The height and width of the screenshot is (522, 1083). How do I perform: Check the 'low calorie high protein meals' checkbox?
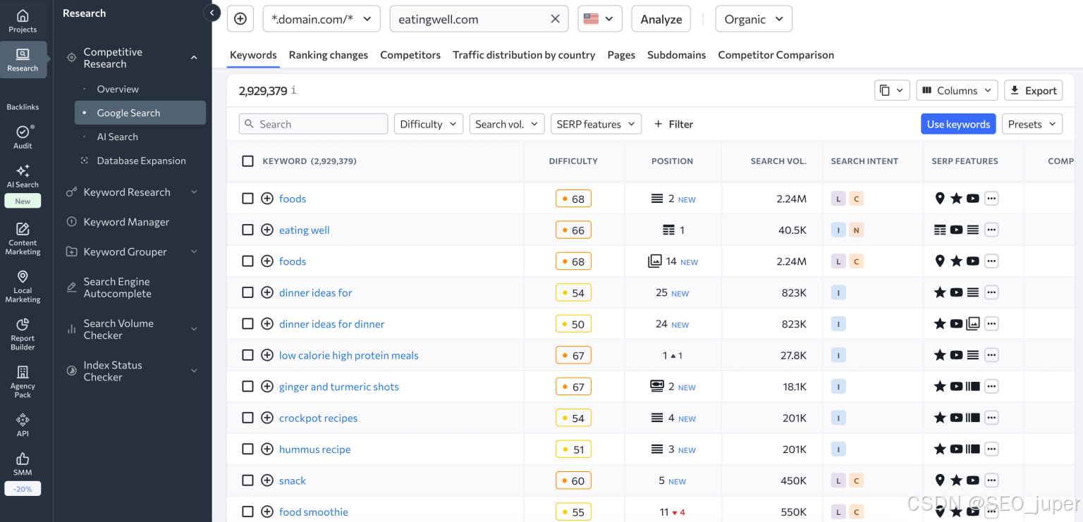tap(247, 355)
